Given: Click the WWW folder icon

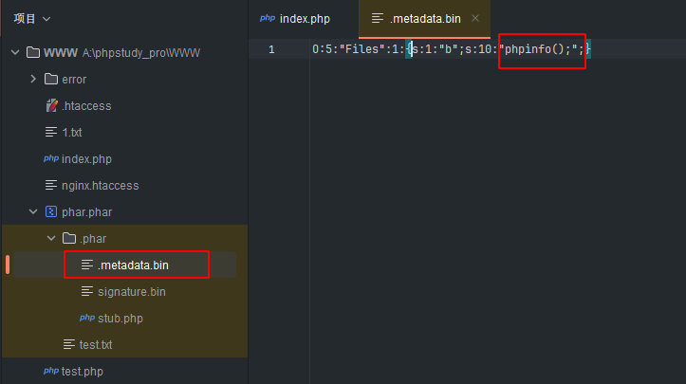Looking at the screenshot, I should pyautogui.click(x=33, y=52).
